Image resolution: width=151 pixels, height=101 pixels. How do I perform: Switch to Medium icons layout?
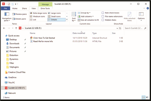click(37, 16)
